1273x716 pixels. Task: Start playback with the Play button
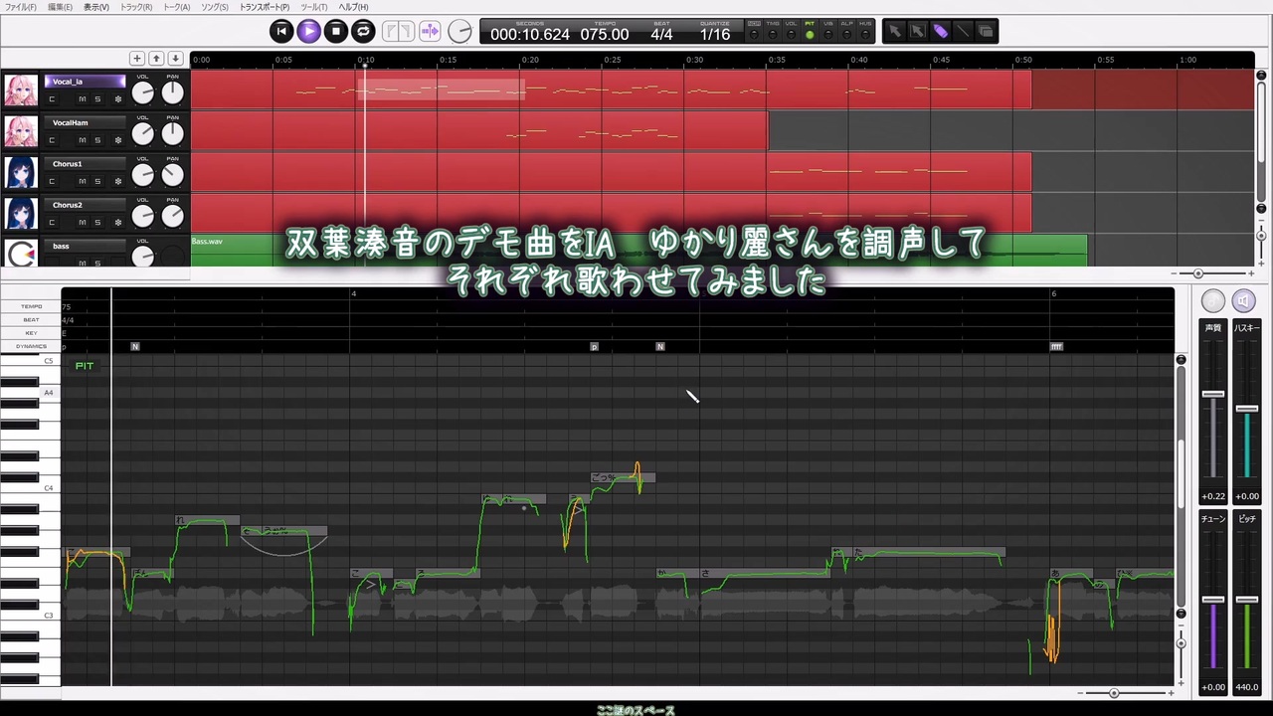(308, 31)
